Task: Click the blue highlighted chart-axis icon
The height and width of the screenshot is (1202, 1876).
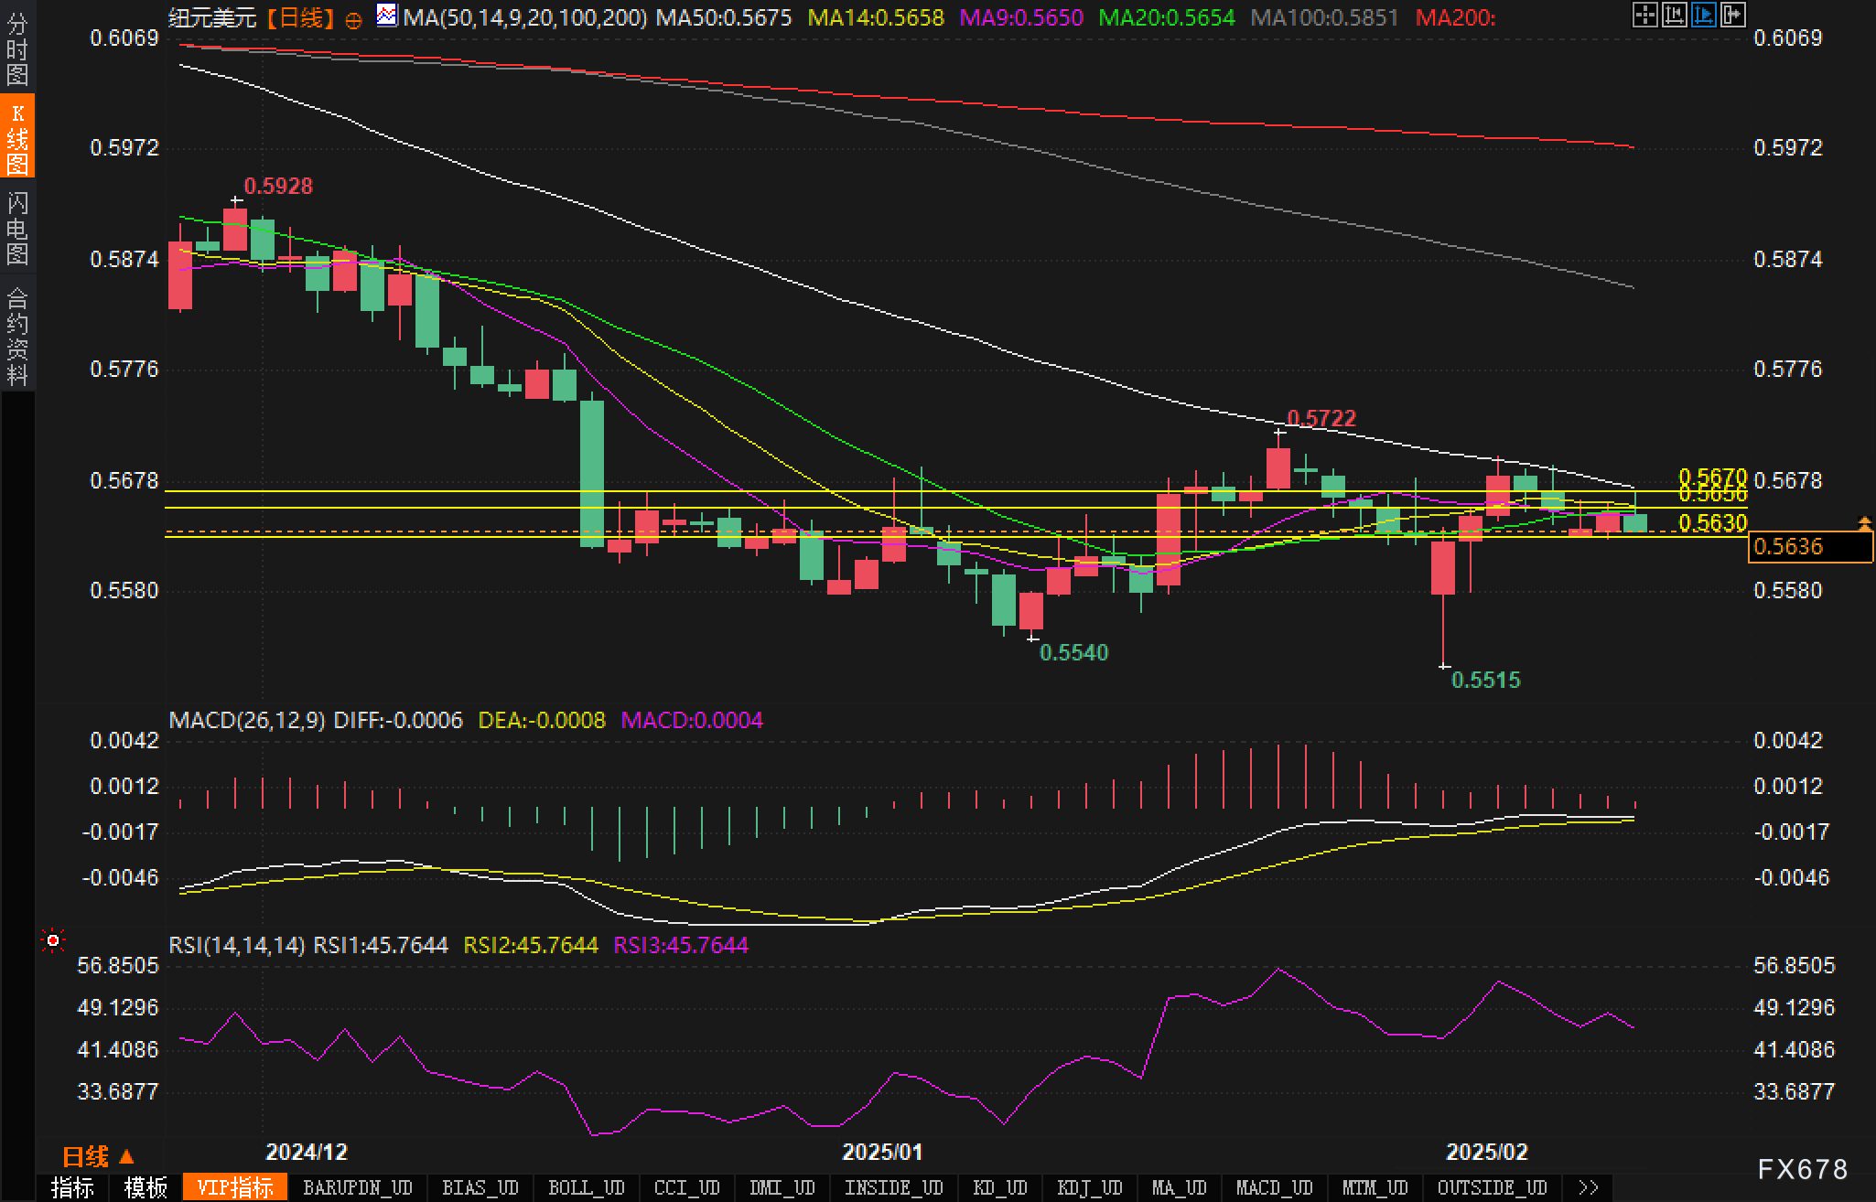Action: tap(1703, 15)
